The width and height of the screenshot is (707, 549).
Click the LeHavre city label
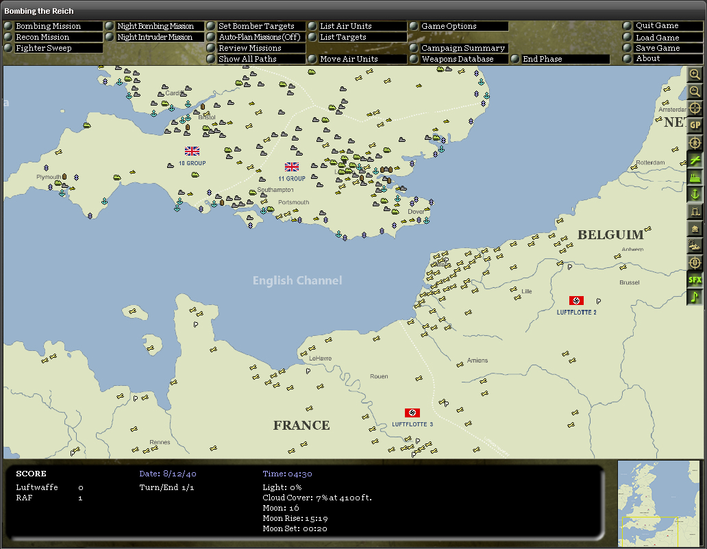320,358
